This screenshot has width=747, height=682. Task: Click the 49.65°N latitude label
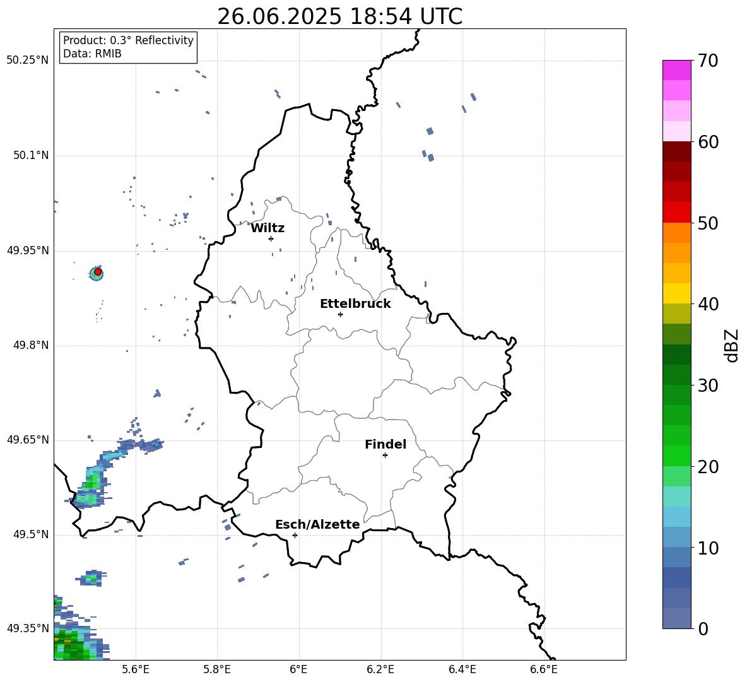point(27,439)
